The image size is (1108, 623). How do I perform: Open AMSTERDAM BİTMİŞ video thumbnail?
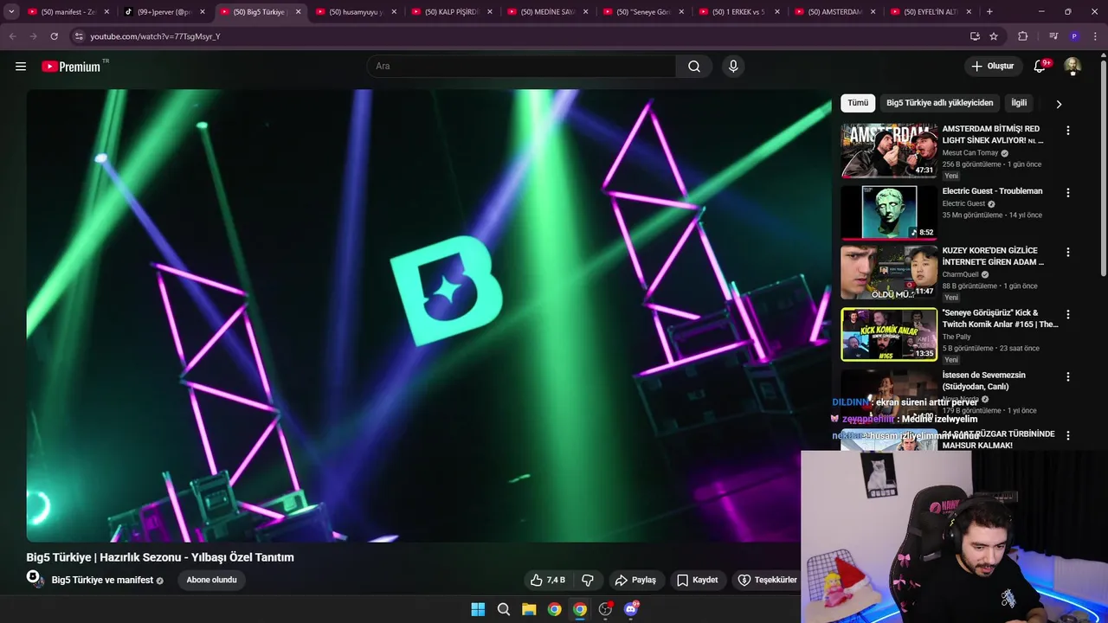[x=889, y=151]
